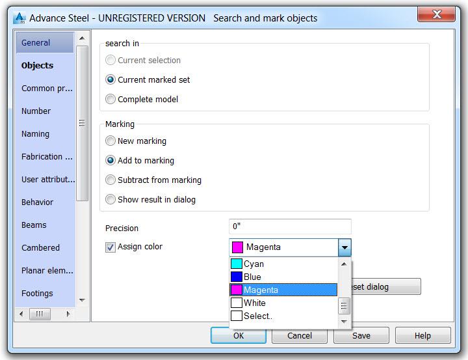Choose Show result in dialog option
Image resolution: width=468 pixels, height=360 pixels.
[x=110, y=199]
